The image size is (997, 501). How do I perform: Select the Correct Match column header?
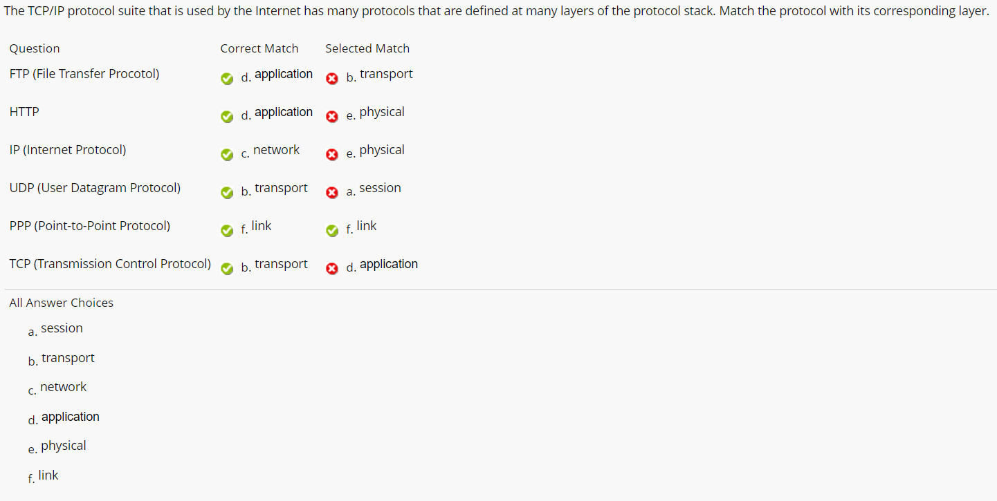click(x=259, y=48)
